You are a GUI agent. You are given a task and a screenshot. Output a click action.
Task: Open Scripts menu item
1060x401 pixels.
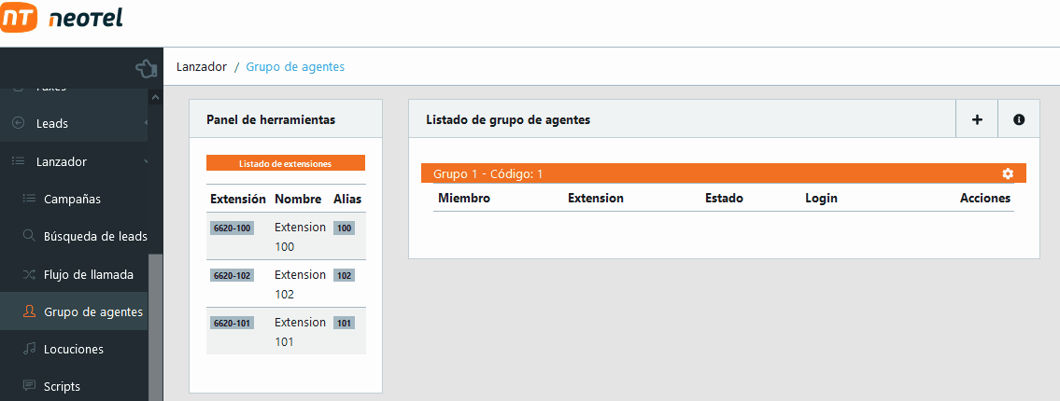coord(62,386)
